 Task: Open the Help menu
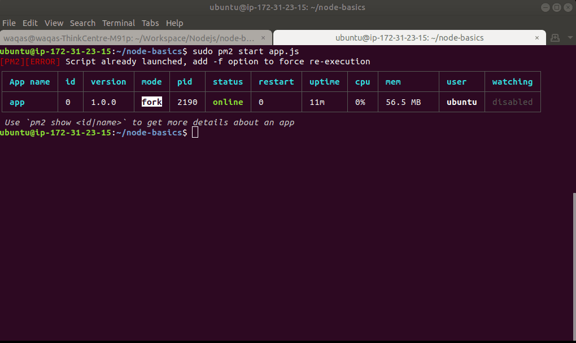click(174, 23)
